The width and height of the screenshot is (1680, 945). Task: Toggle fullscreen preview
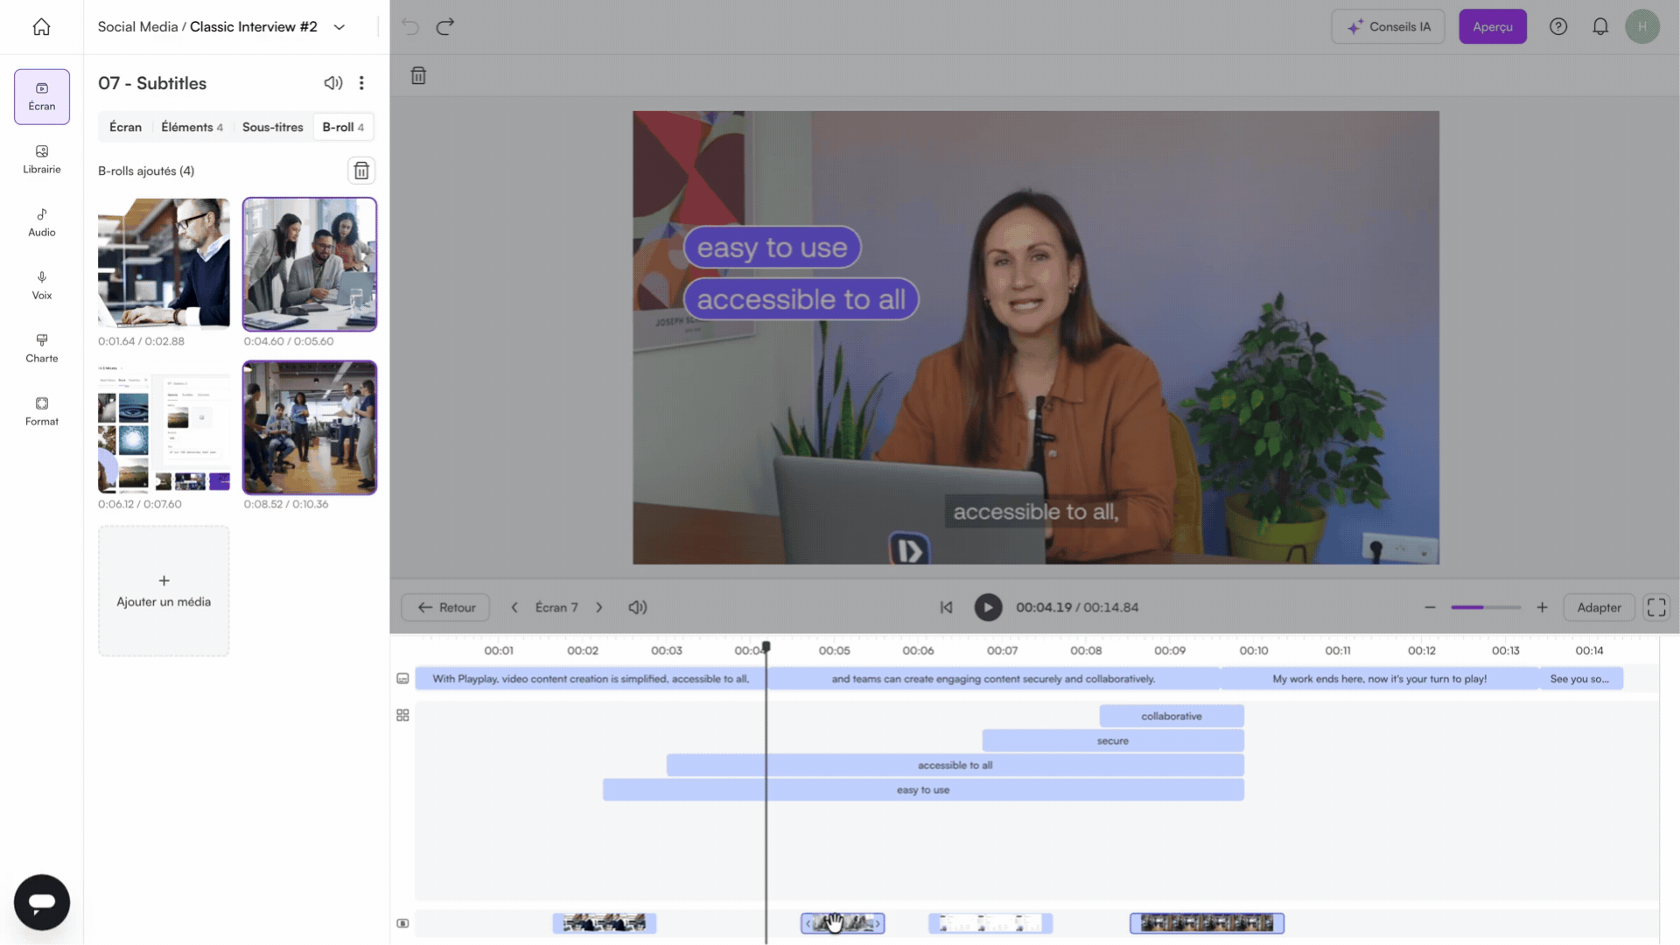click(x=1656, y=607)
